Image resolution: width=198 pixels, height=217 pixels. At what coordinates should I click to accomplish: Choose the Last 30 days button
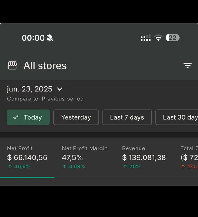(x=177, y=117)
